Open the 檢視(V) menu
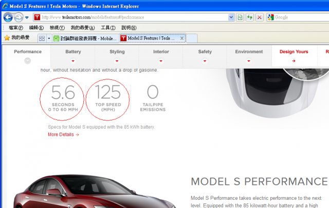329x208 pixels. click(x=57, y=28)
